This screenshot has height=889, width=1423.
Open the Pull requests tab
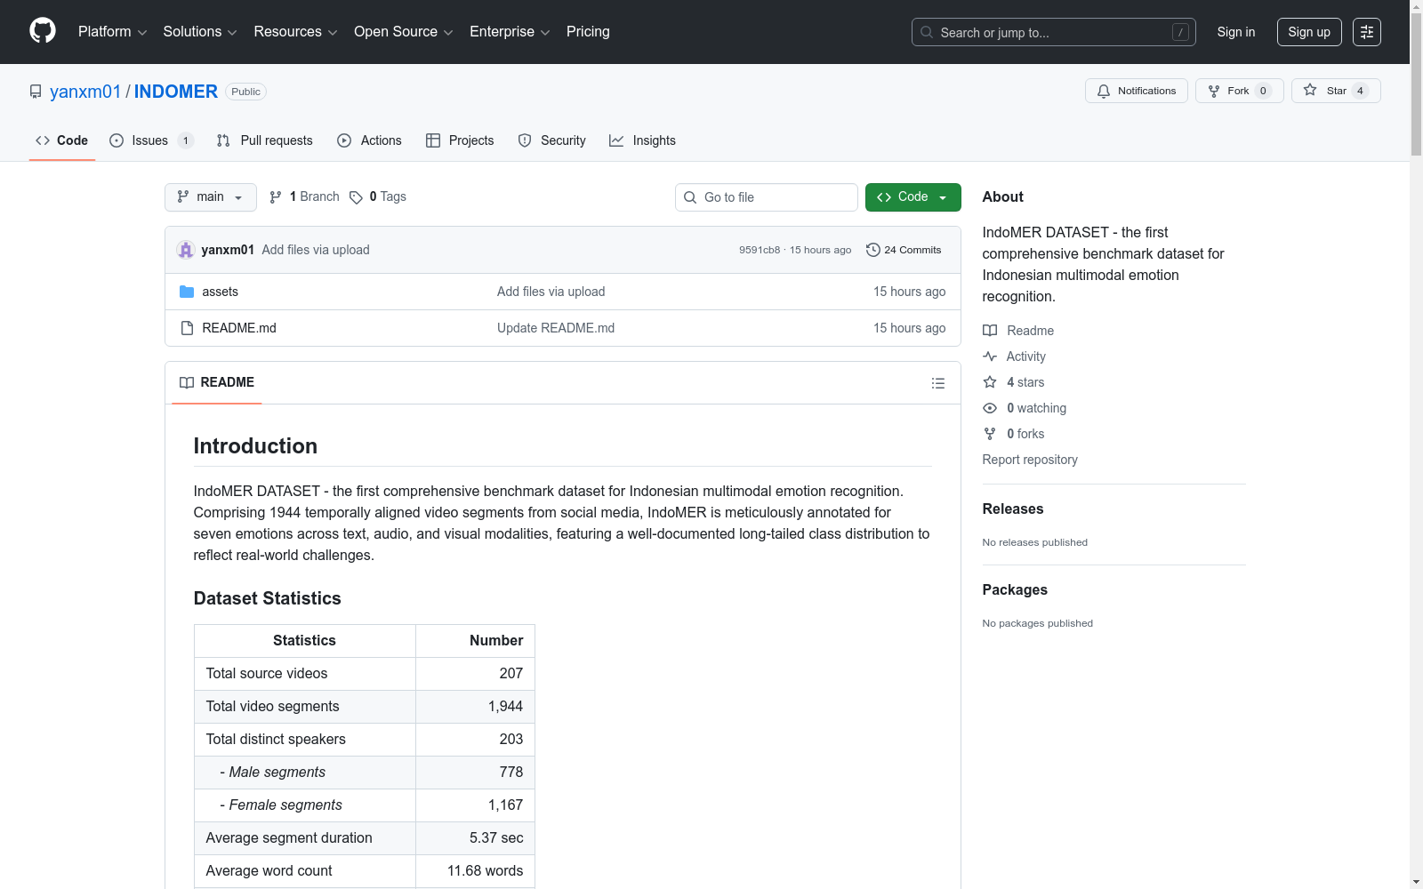(x=264, y=140)
